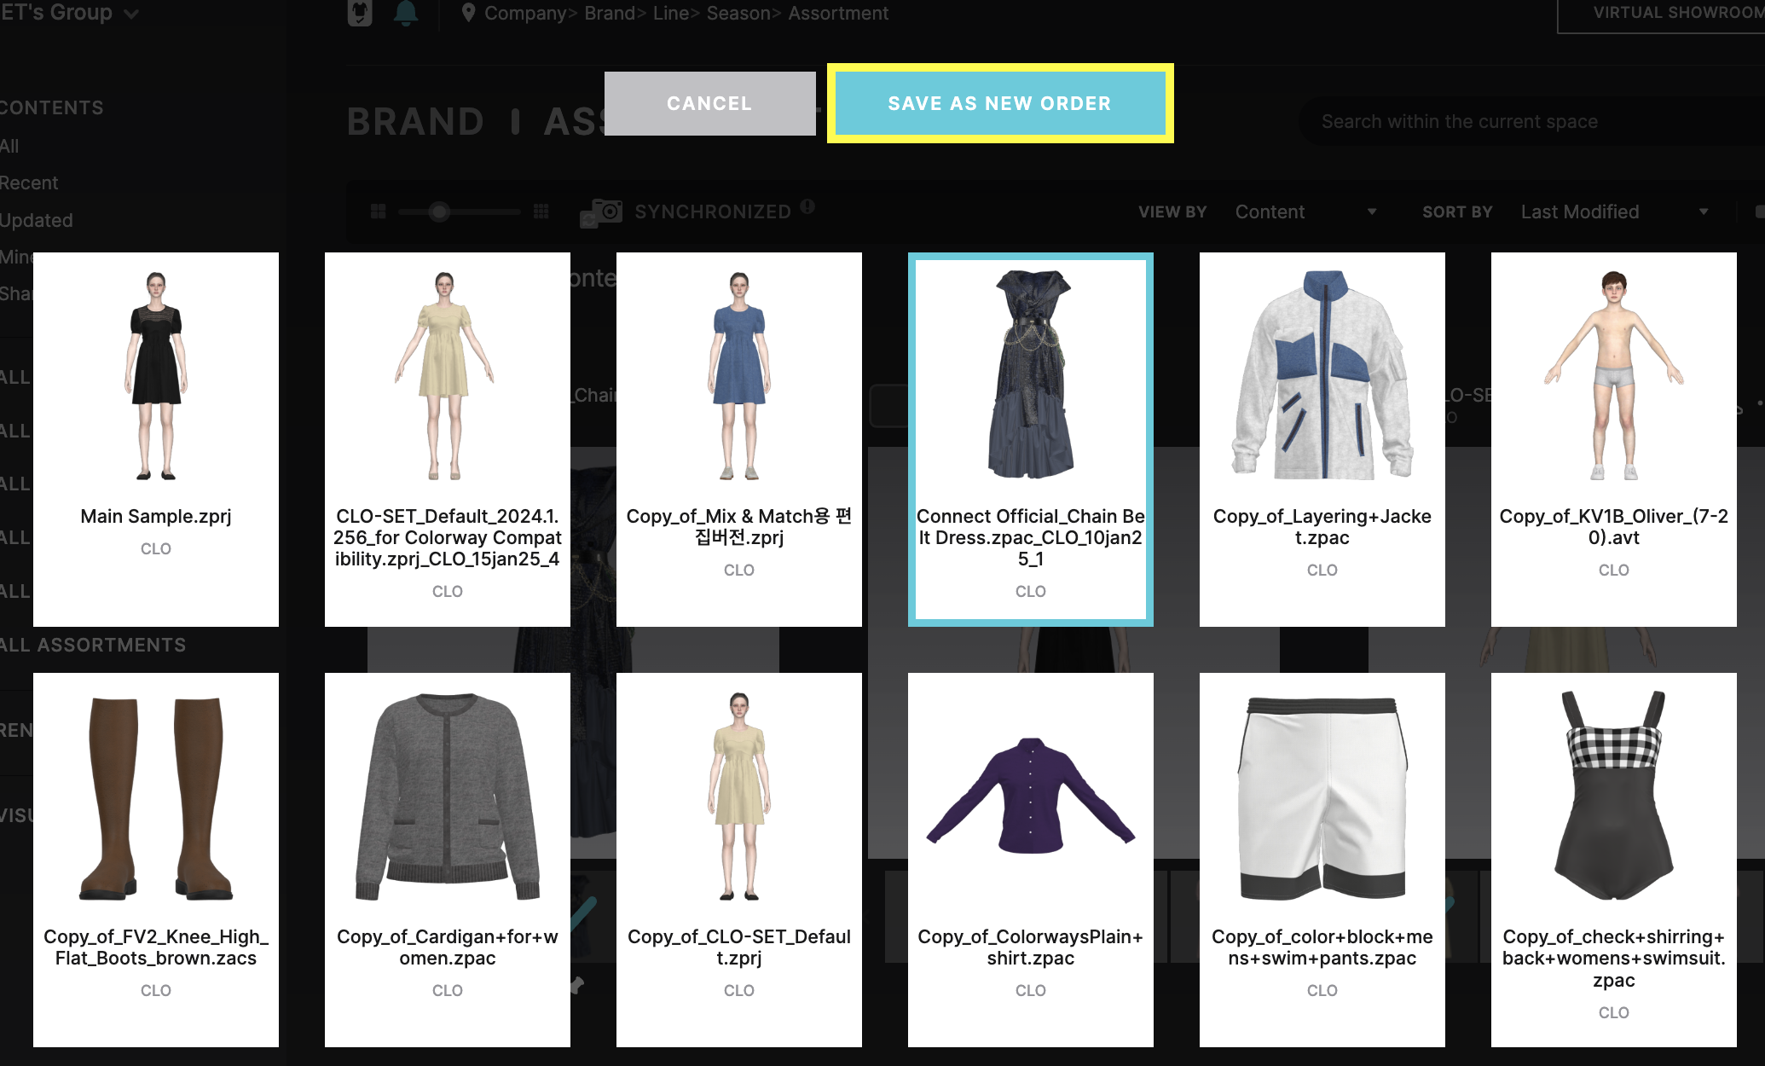
Task: Select the color block mens swim pants card
Action: (x=1322, y=860)
